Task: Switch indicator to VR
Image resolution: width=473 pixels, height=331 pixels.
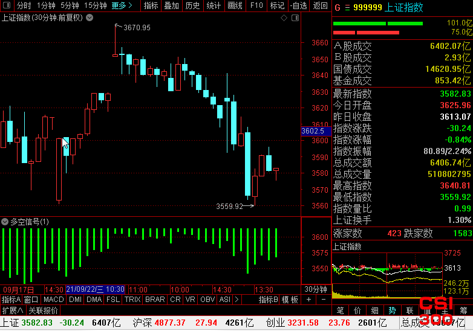Action: coord(191,300)
